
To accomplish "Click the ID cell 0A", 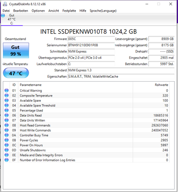I will click(x=14, y=135).
